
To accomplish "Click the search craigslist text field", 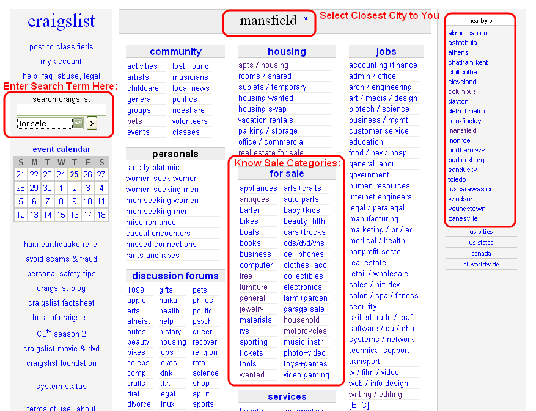I will click(x=61, y=110).
